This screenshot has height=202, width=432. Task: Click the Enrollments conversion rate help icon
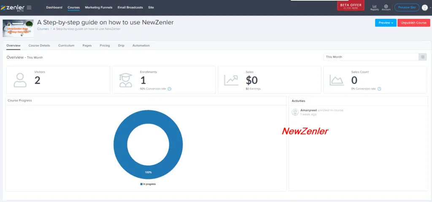click(170, 89)
